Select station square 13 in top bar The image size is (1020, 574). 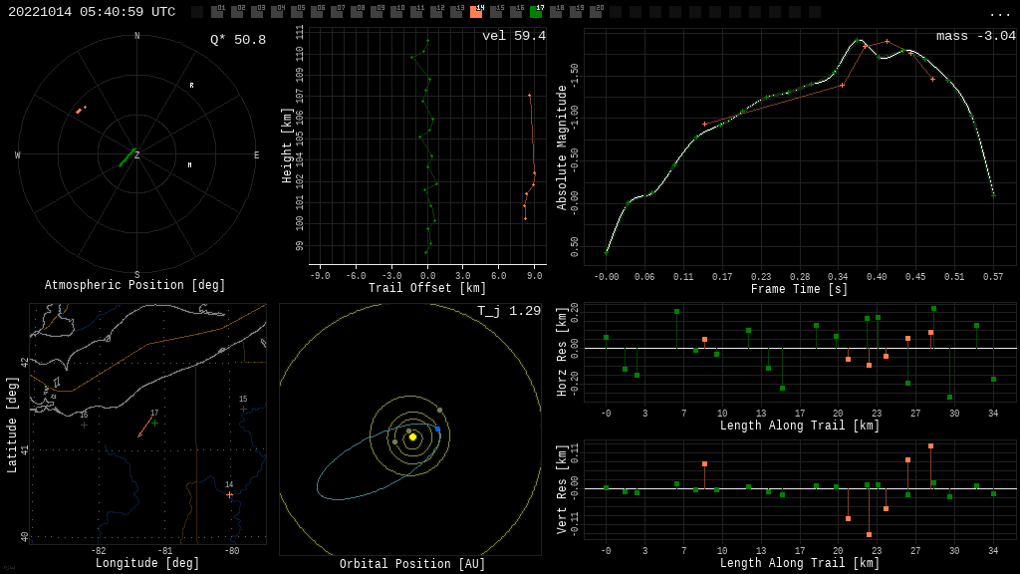pos(456,12)
